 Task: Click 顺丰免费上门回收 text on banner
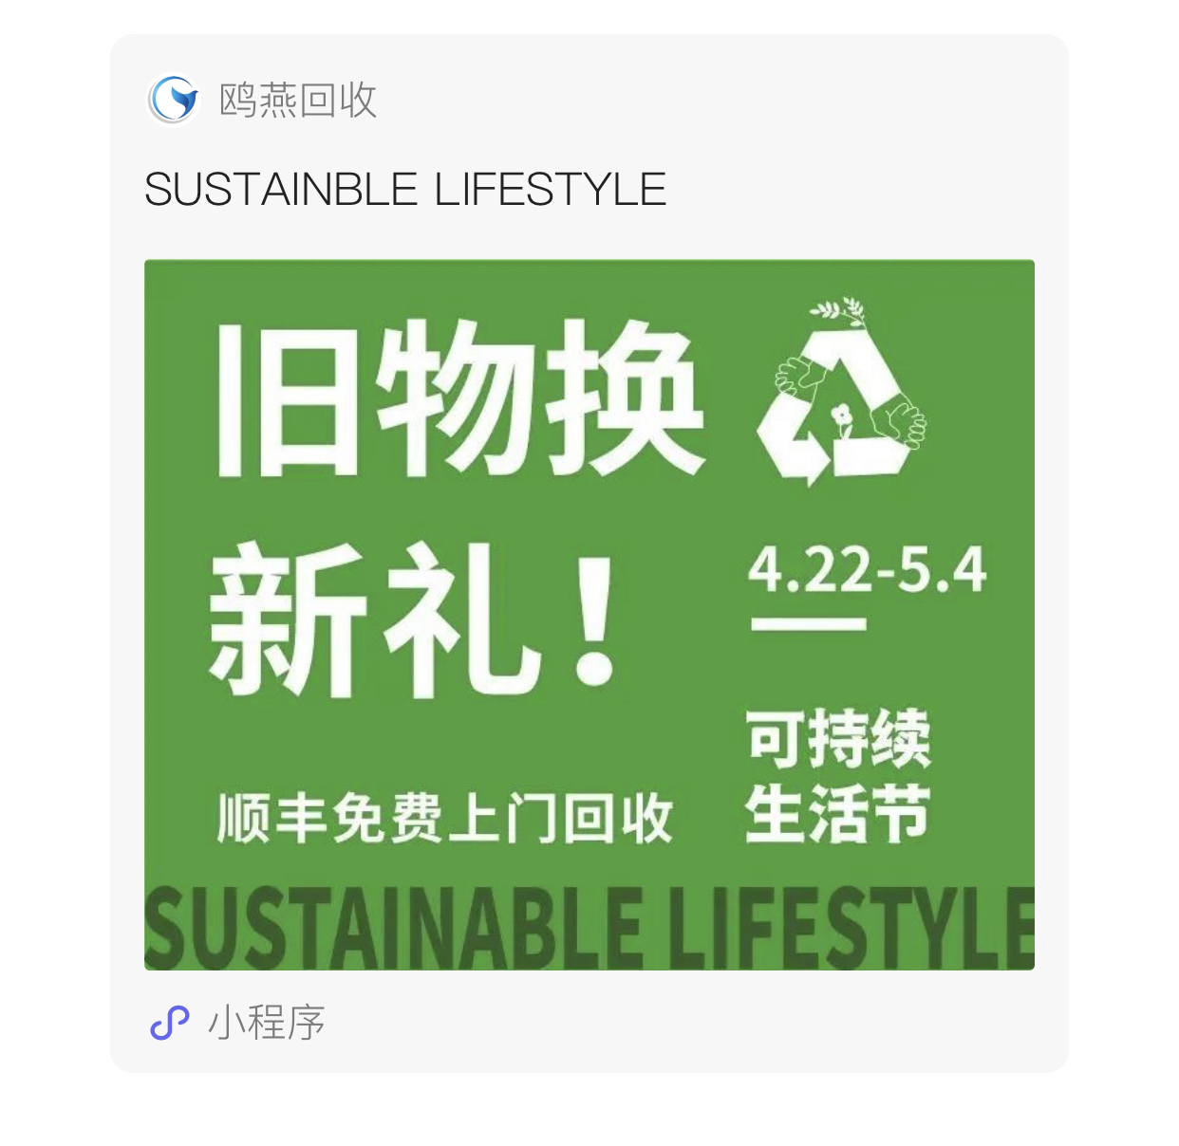coord(445,819)
